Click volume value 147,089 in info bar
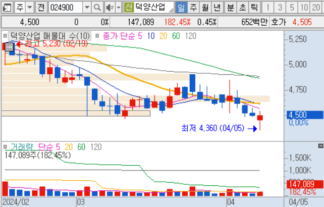 [x=141, y=22]
